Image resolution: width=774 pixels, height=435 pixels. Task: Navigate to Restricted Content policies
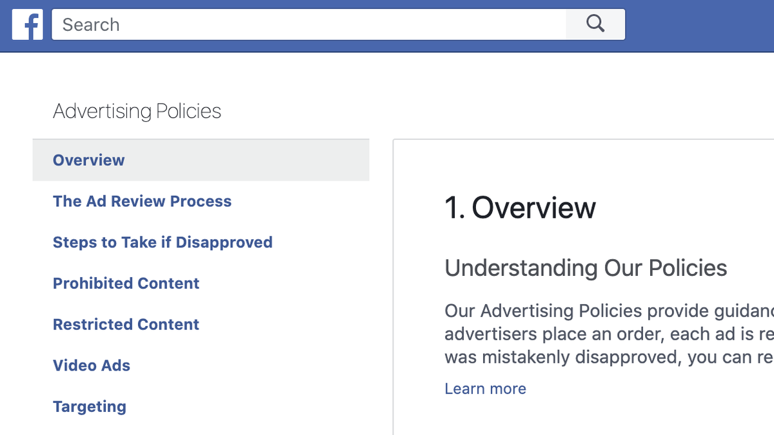[126, 324]
